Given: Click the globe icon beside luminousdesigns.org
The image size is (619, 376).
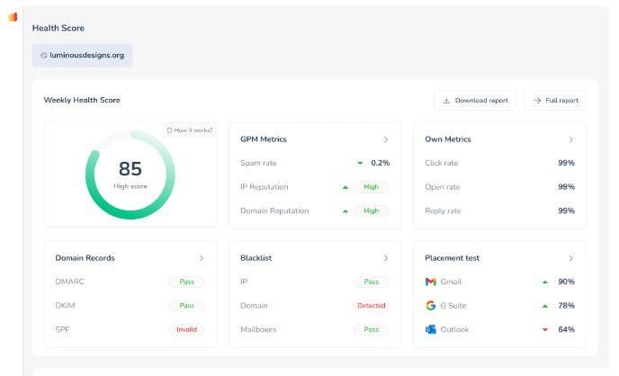Looking at the screenshot, I should (43, 55).
